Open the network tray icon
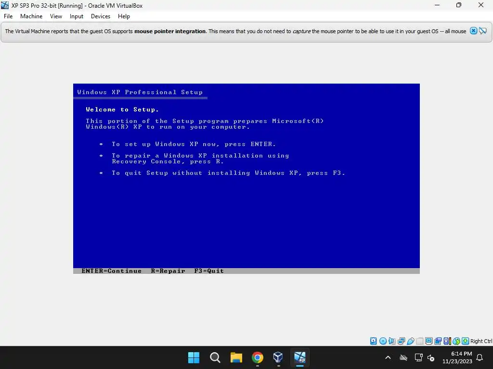The image size is (493, 369). pos(418,357)
